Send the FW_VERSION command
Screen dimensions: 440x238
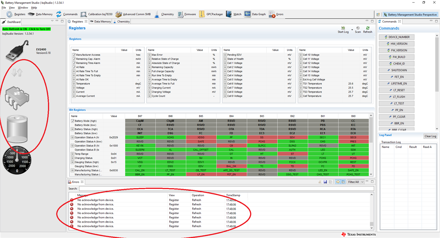pyautogui.click(x=396, y=50)
